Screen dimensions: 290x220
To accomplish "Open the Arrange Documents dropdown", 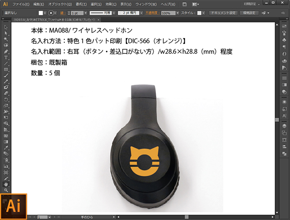I will coord(195,4).
